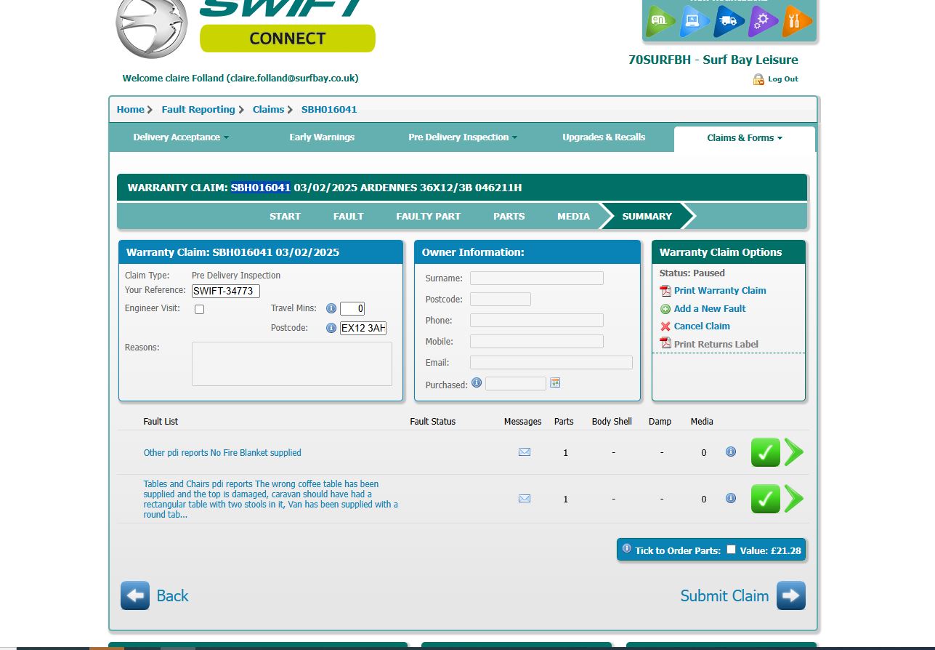Tick the Engineer Visit checkbox
935x650 pixels.
[x=200, y=309]
